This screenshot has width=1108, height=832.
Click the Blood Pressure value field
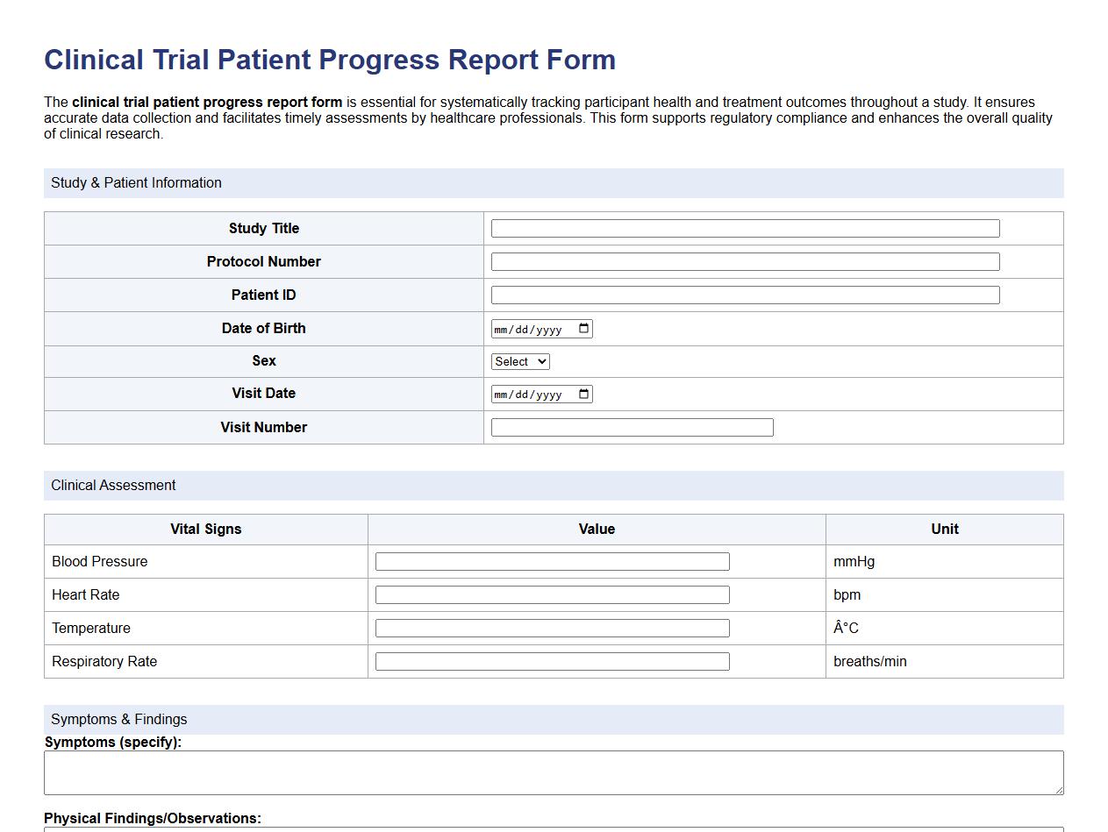(551, 561)
